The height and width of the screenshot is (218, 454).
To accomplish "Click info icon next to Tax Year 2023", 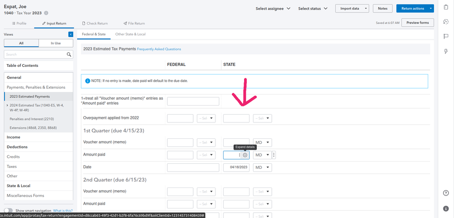I will click(x=46, y=13).
